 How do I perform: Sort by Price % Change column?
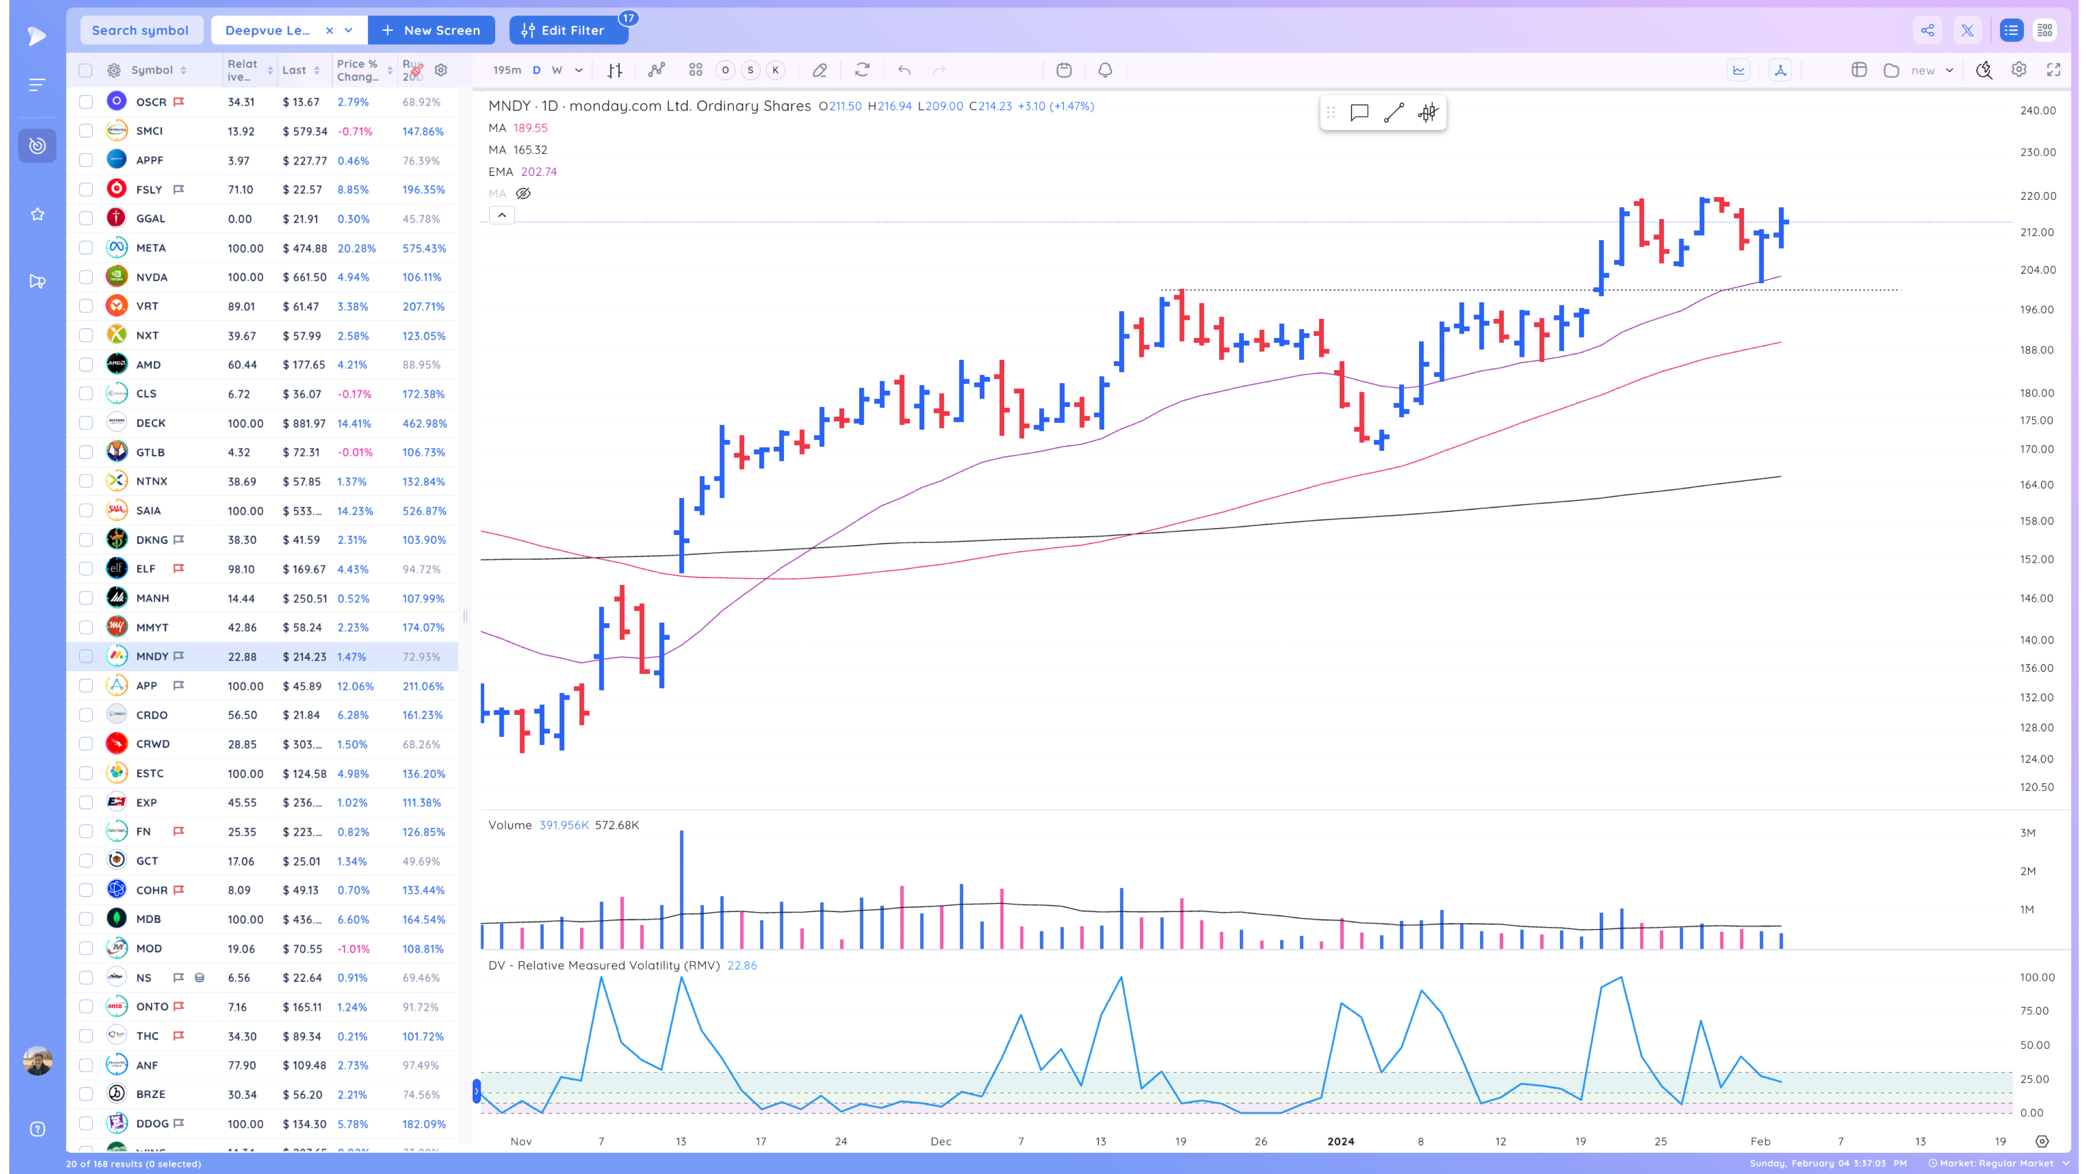click(x=364, y=70)
